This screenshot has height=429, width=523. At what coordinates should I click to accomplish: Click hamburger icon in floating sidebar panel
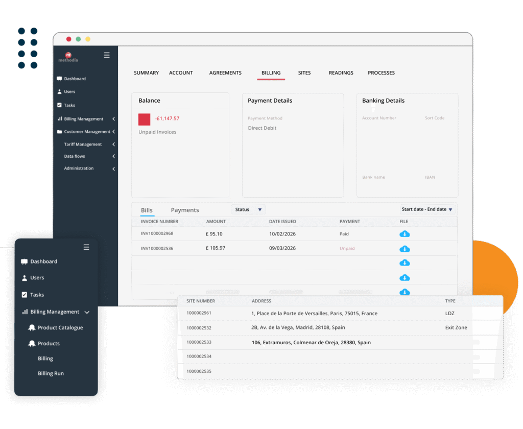tap(86, 247)
